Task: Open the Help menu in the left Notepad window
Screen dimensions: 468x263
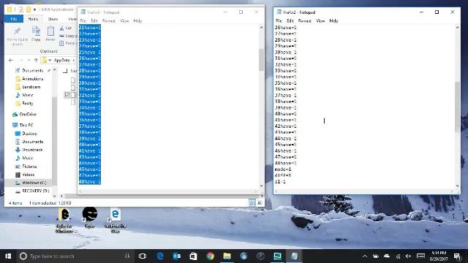Action: [137, 21]
